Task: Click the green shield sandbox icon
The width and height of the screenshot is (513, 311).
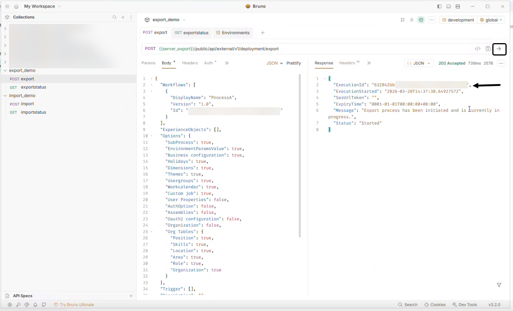Action: pyautogui.click(x=421, y=20)
